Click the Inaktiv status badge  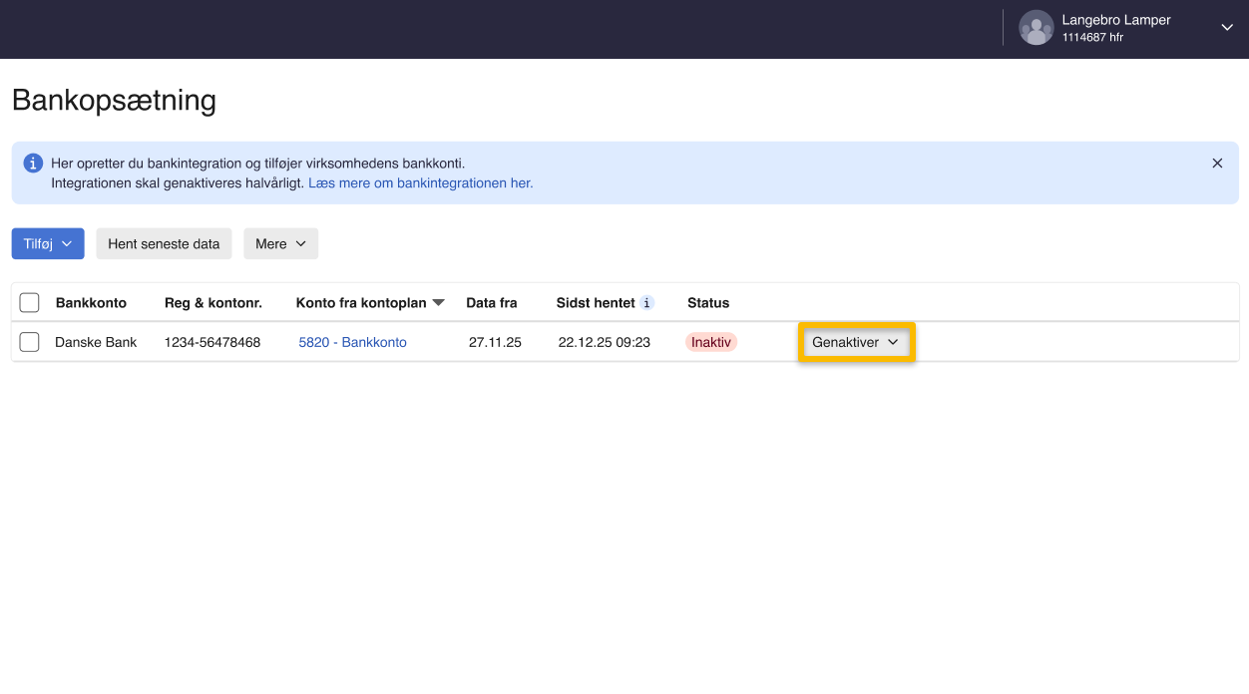(x=710, y=341)
